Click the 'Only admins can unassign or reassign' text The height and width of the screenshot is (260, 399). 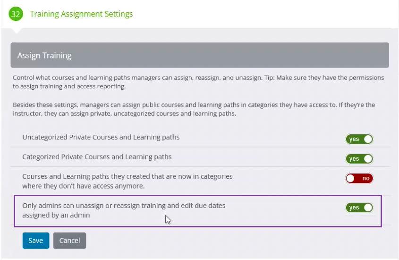click(124, 210)
